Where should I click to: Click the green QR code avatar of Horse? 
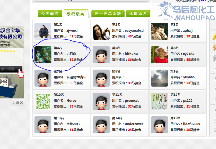click(43, 101)
